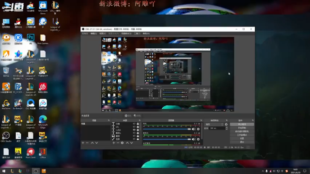Click the highlighted Stop Streaming button
The width and height of the screenshot is (310, 174).
coord(242,124)
